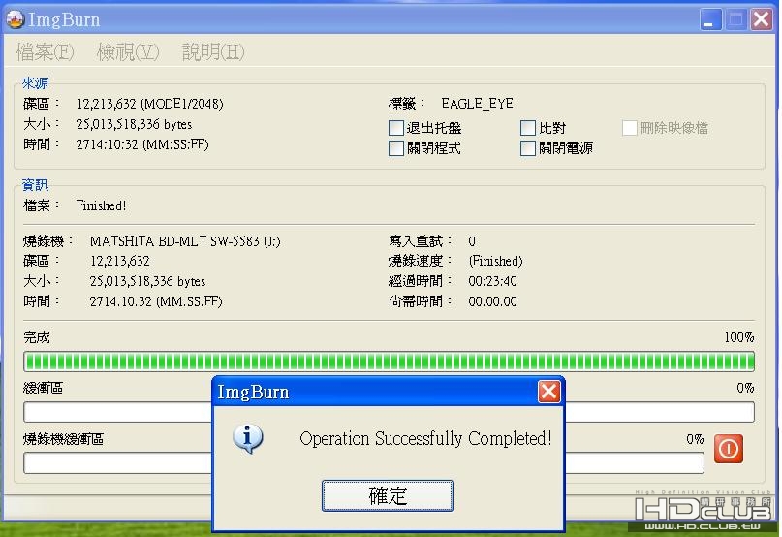This screenshot has height=537, width=782.
Task: Click the 12,213,632 (MODE1/2048) sectors value
Action: point(149,104)
